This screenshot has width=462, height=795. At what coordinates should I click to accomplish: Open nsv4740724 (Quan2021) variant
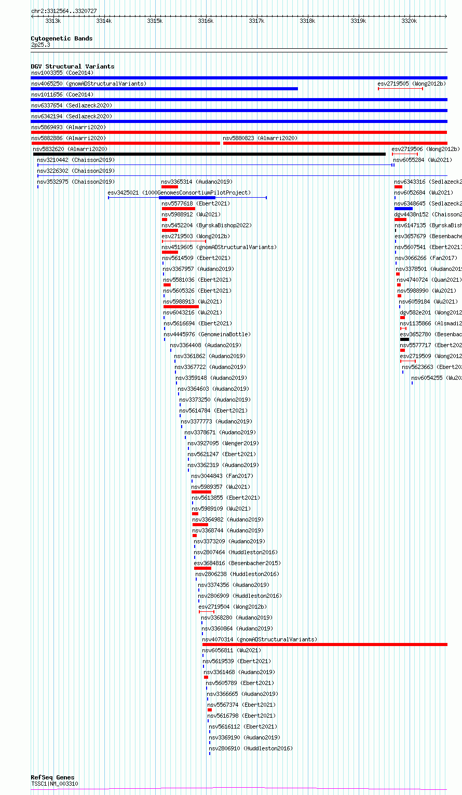coord(429,280)
